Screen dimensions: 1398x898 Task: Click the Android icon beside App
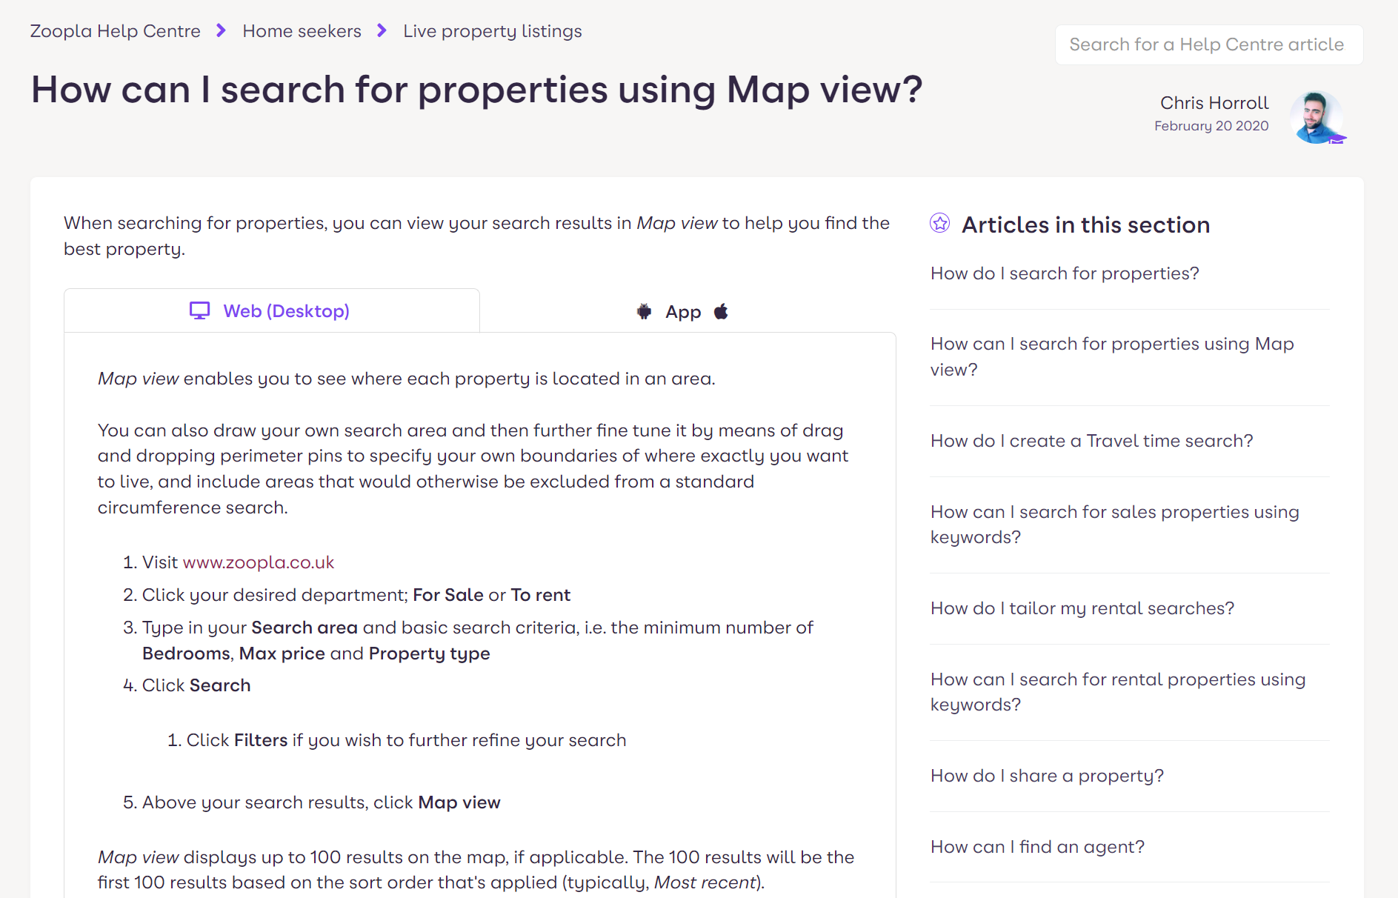pyautogui.click(x=645, y=312)
